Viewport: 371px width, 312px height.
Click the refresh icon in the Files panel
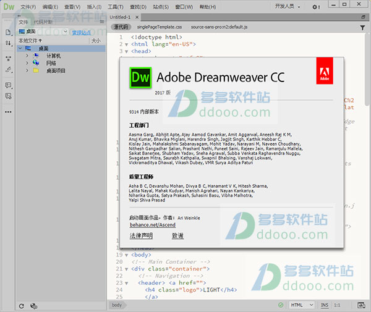(21, 306)
